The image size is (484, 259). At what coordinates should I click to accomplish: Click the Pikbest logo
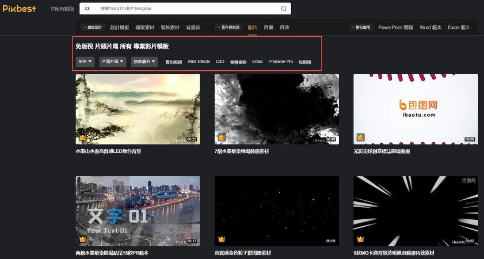click(20, 9)
